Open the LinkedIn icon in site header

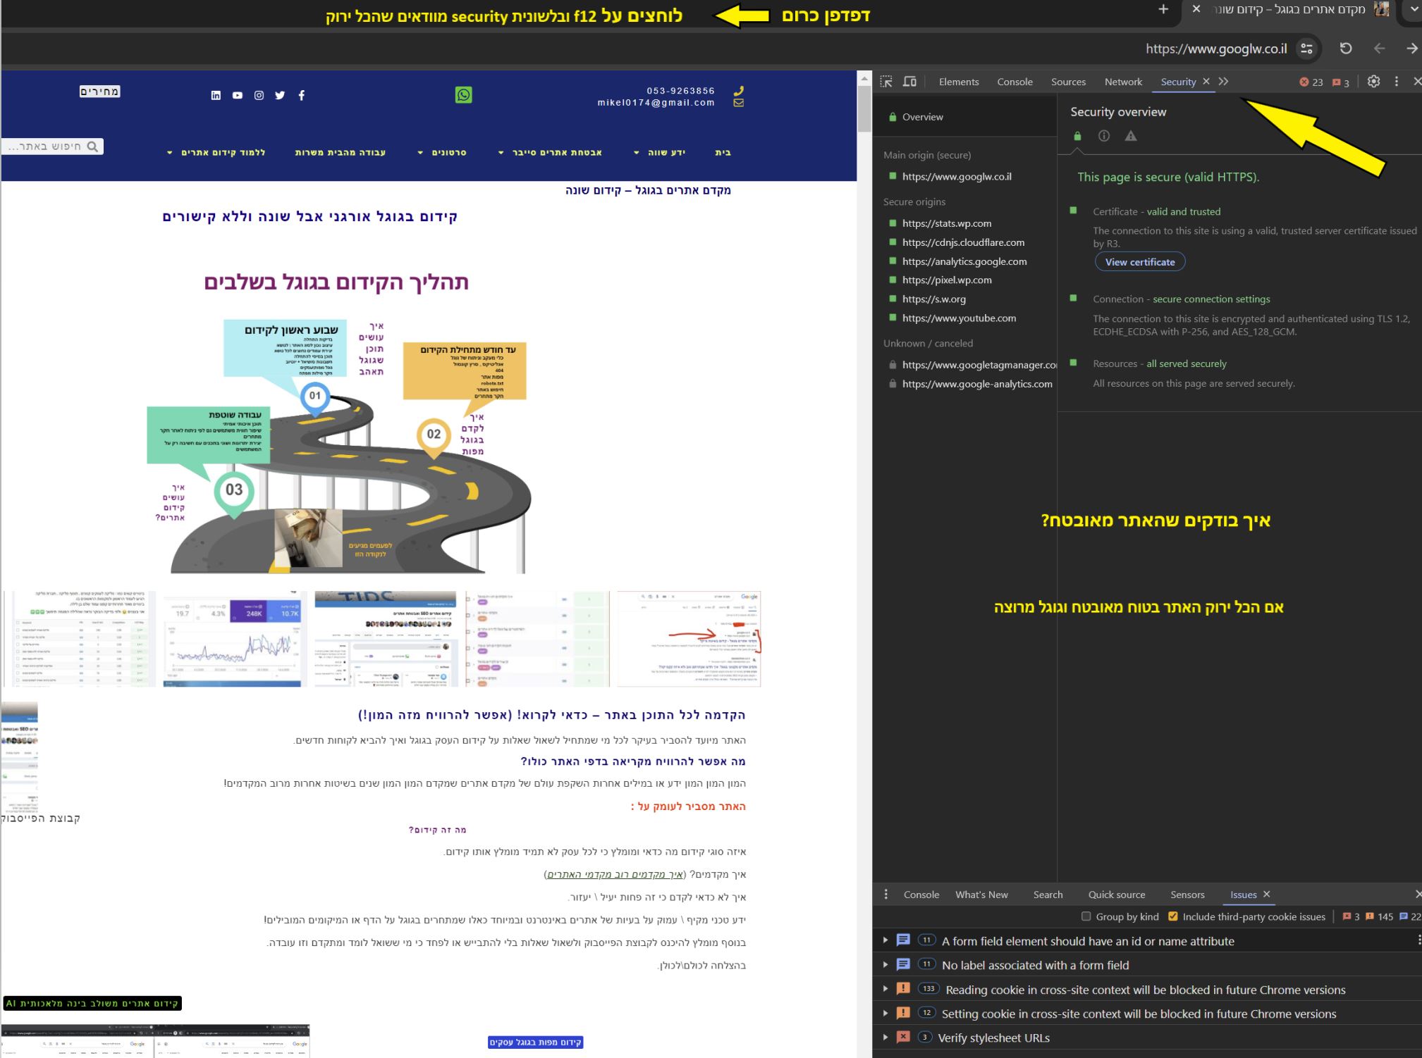(216, 95)
